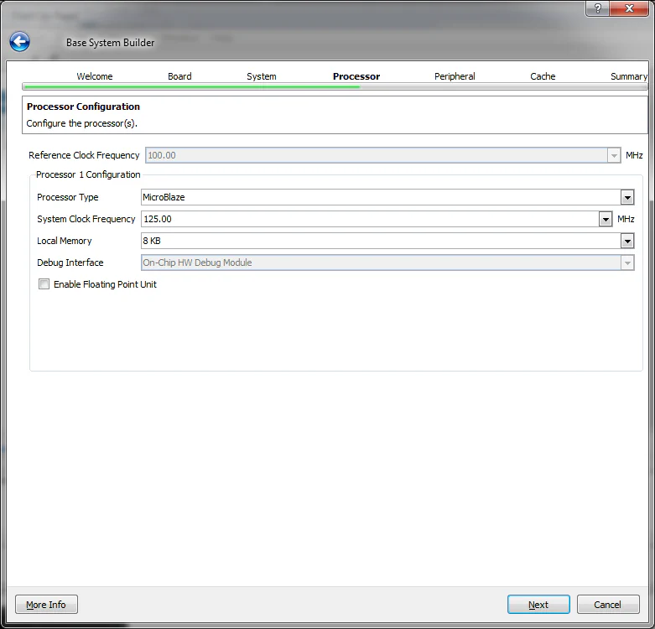The width and height of the screenshot is (655, 629).
Task: Go to the Summary step tab
Action: click(x=628, y=76)
